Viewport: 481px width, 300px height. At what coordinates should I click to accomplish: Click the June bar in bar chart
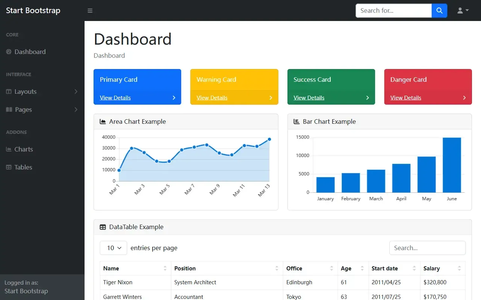(452, 165)
